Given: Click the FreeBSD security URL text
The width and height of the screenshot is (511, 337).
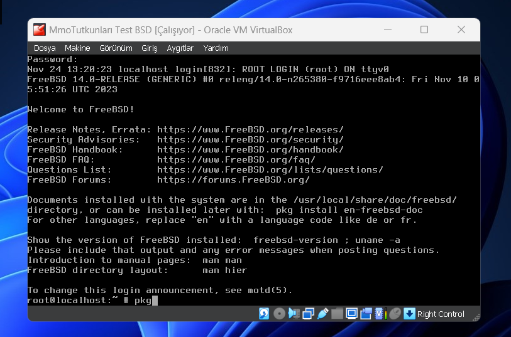Looking at the screenshot, I should [x=250, y=139].
